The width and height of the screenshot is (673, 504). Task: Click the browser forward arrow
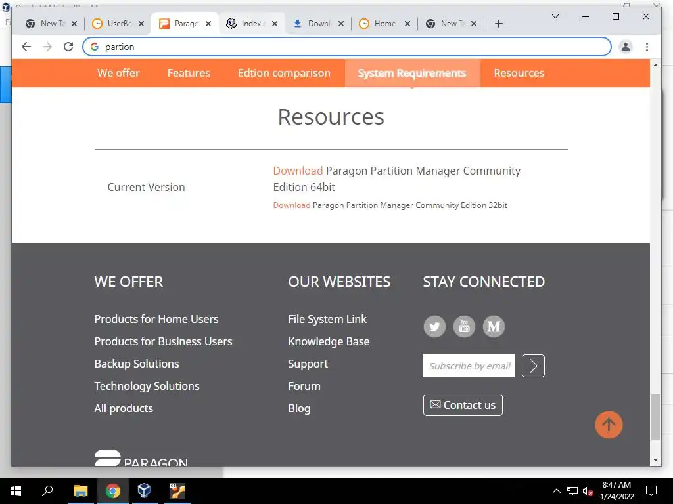pos(47,47)
